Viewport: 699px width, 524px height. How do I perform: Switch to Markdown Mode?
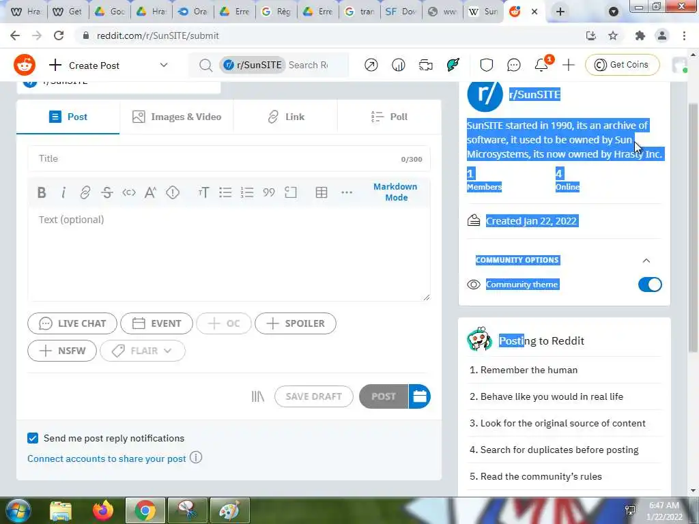(395, 192)
